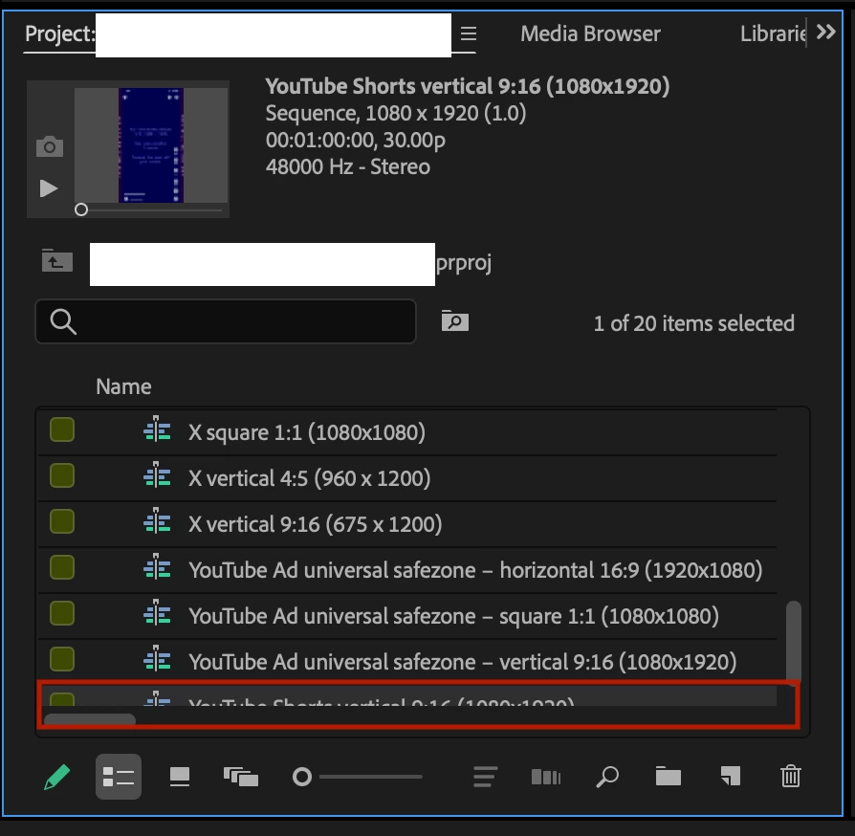Open the Sort Icons menu

[485, 777]
